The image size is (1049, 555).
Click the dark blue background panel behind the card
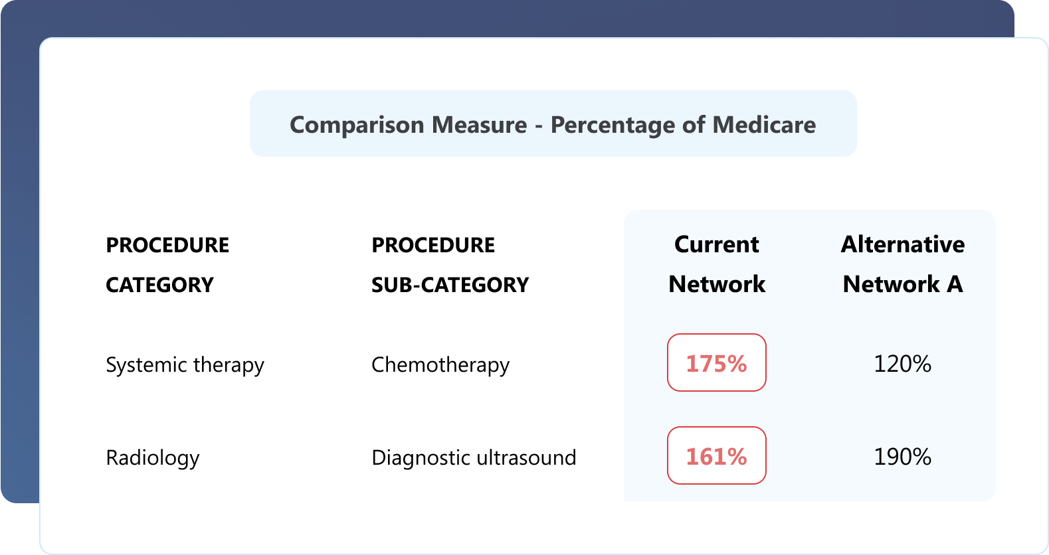[19, 266]
